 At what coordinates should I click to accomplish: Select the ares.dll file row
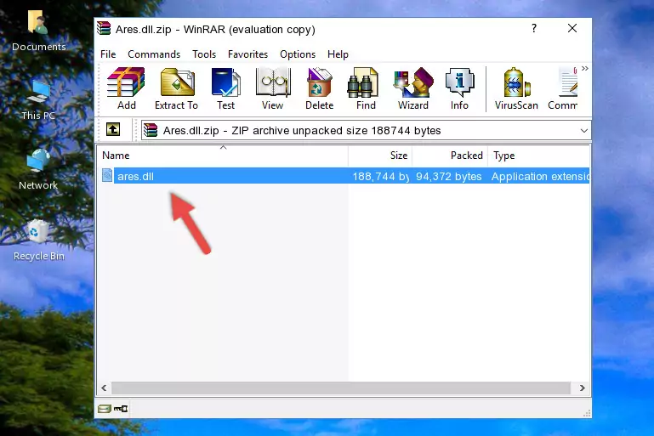344,176
